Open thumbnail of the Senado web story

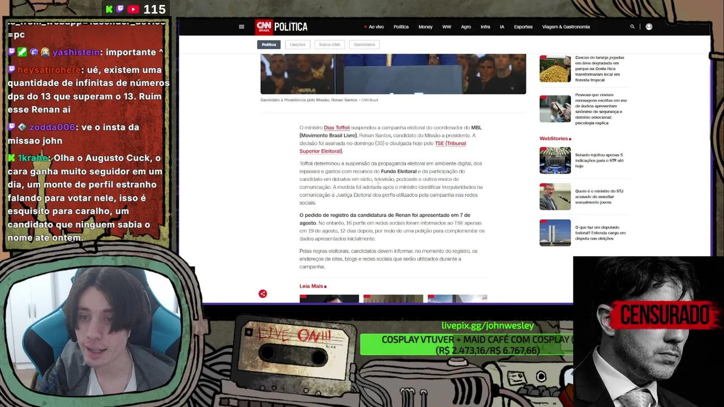(x=555, y=161)
